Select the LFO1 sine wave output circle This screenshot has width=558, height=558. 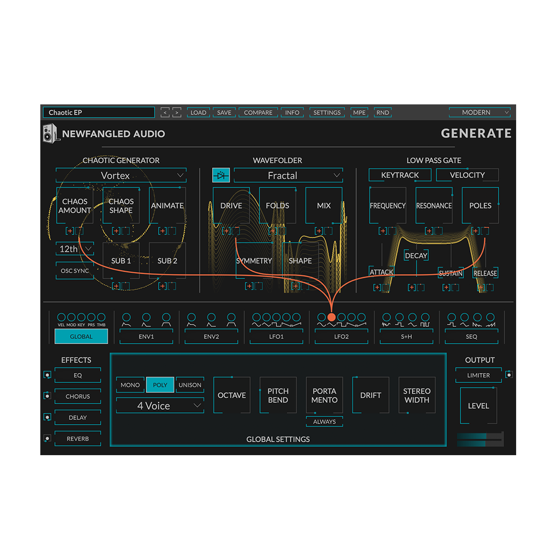[256, 317]
